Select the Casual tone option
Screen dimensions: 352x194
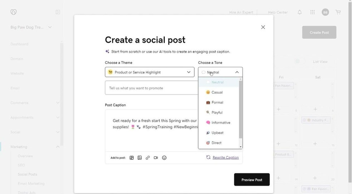(217, 93)
